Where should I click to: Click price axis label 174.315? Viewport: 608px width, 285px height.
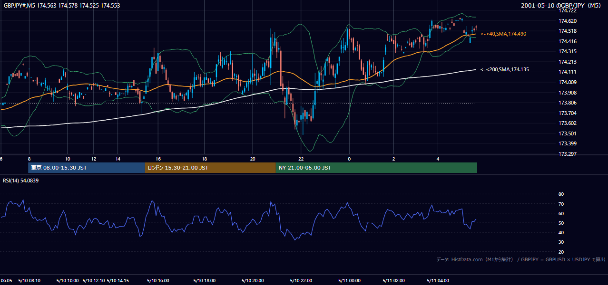[568, 51]
